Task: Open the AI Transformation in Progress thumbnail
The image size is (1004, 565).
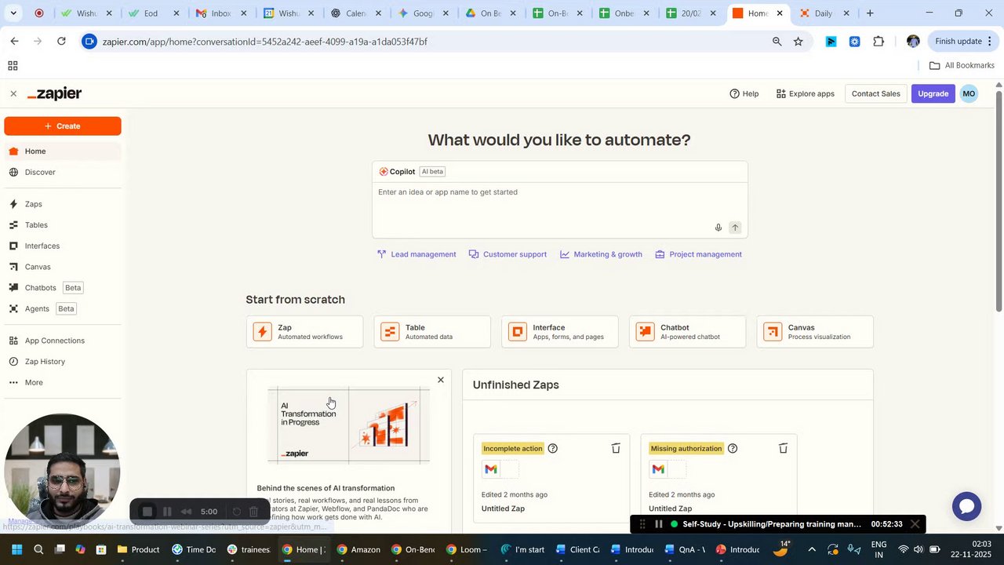Action: click(x=348, y=425)
